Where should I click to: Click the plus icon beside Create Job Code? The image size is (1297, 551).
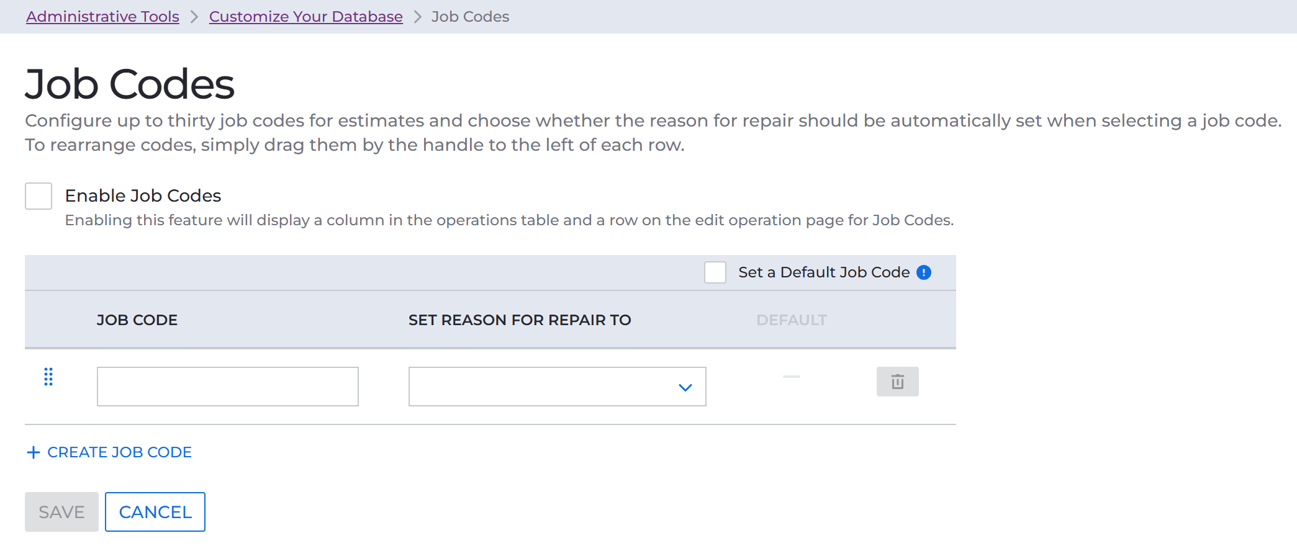pyautogui.click(x=33, y=452)
